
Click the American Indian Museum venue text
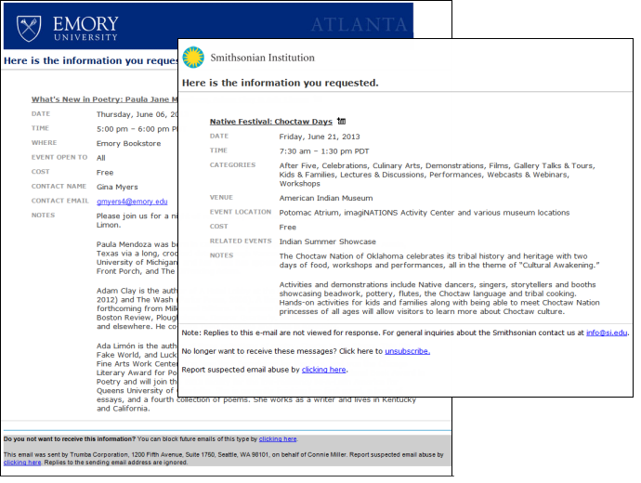tap(326, 198)
